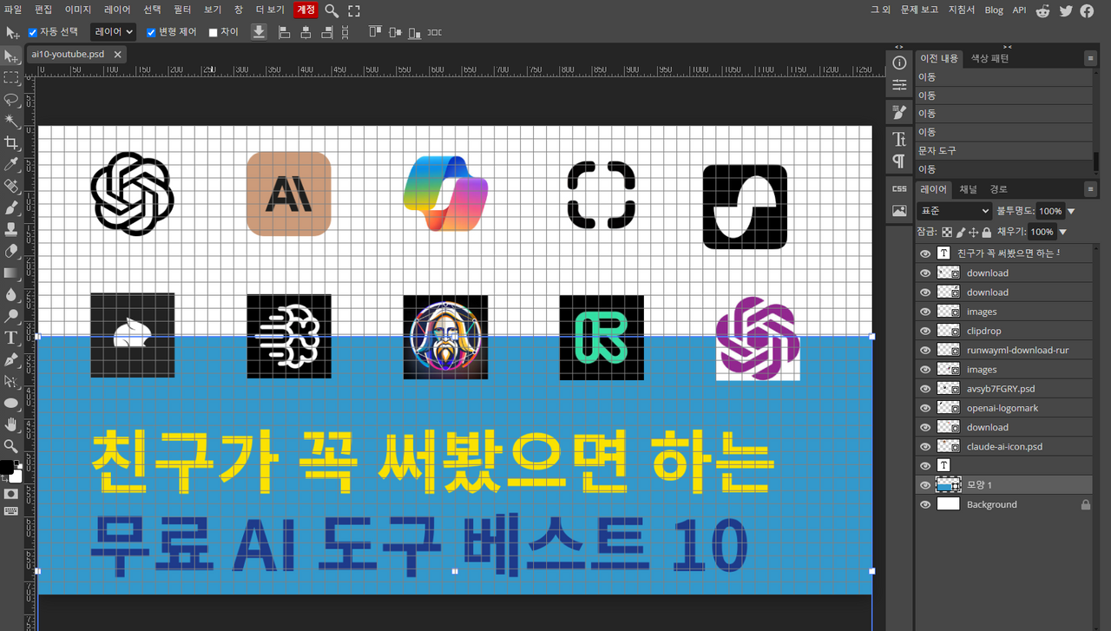Toggle visibility of the Background layer

924,504
